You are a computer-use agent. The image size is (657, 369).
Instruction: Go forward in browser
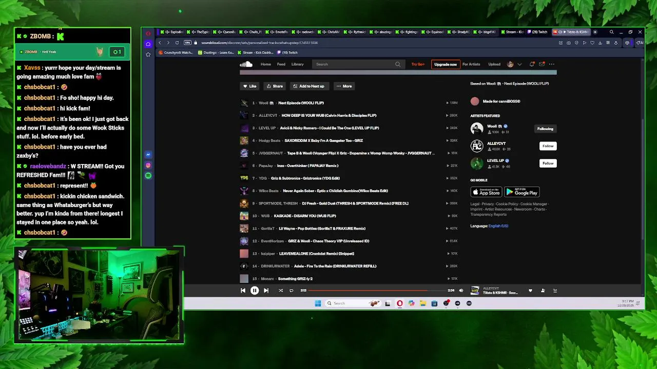pos(168,43)
